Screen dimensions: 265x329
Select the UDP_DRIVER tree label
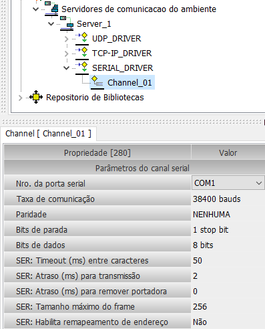(x=117, y=39)
